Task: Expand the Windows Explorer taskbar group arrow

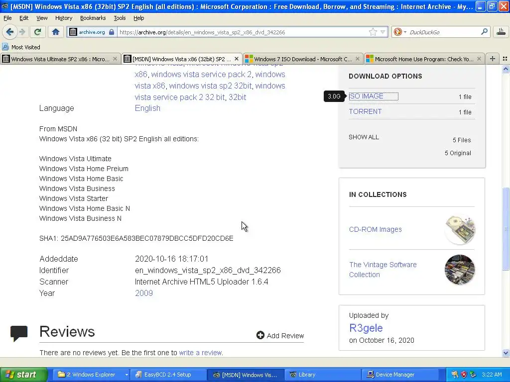Action: click(x=126, y=375)
